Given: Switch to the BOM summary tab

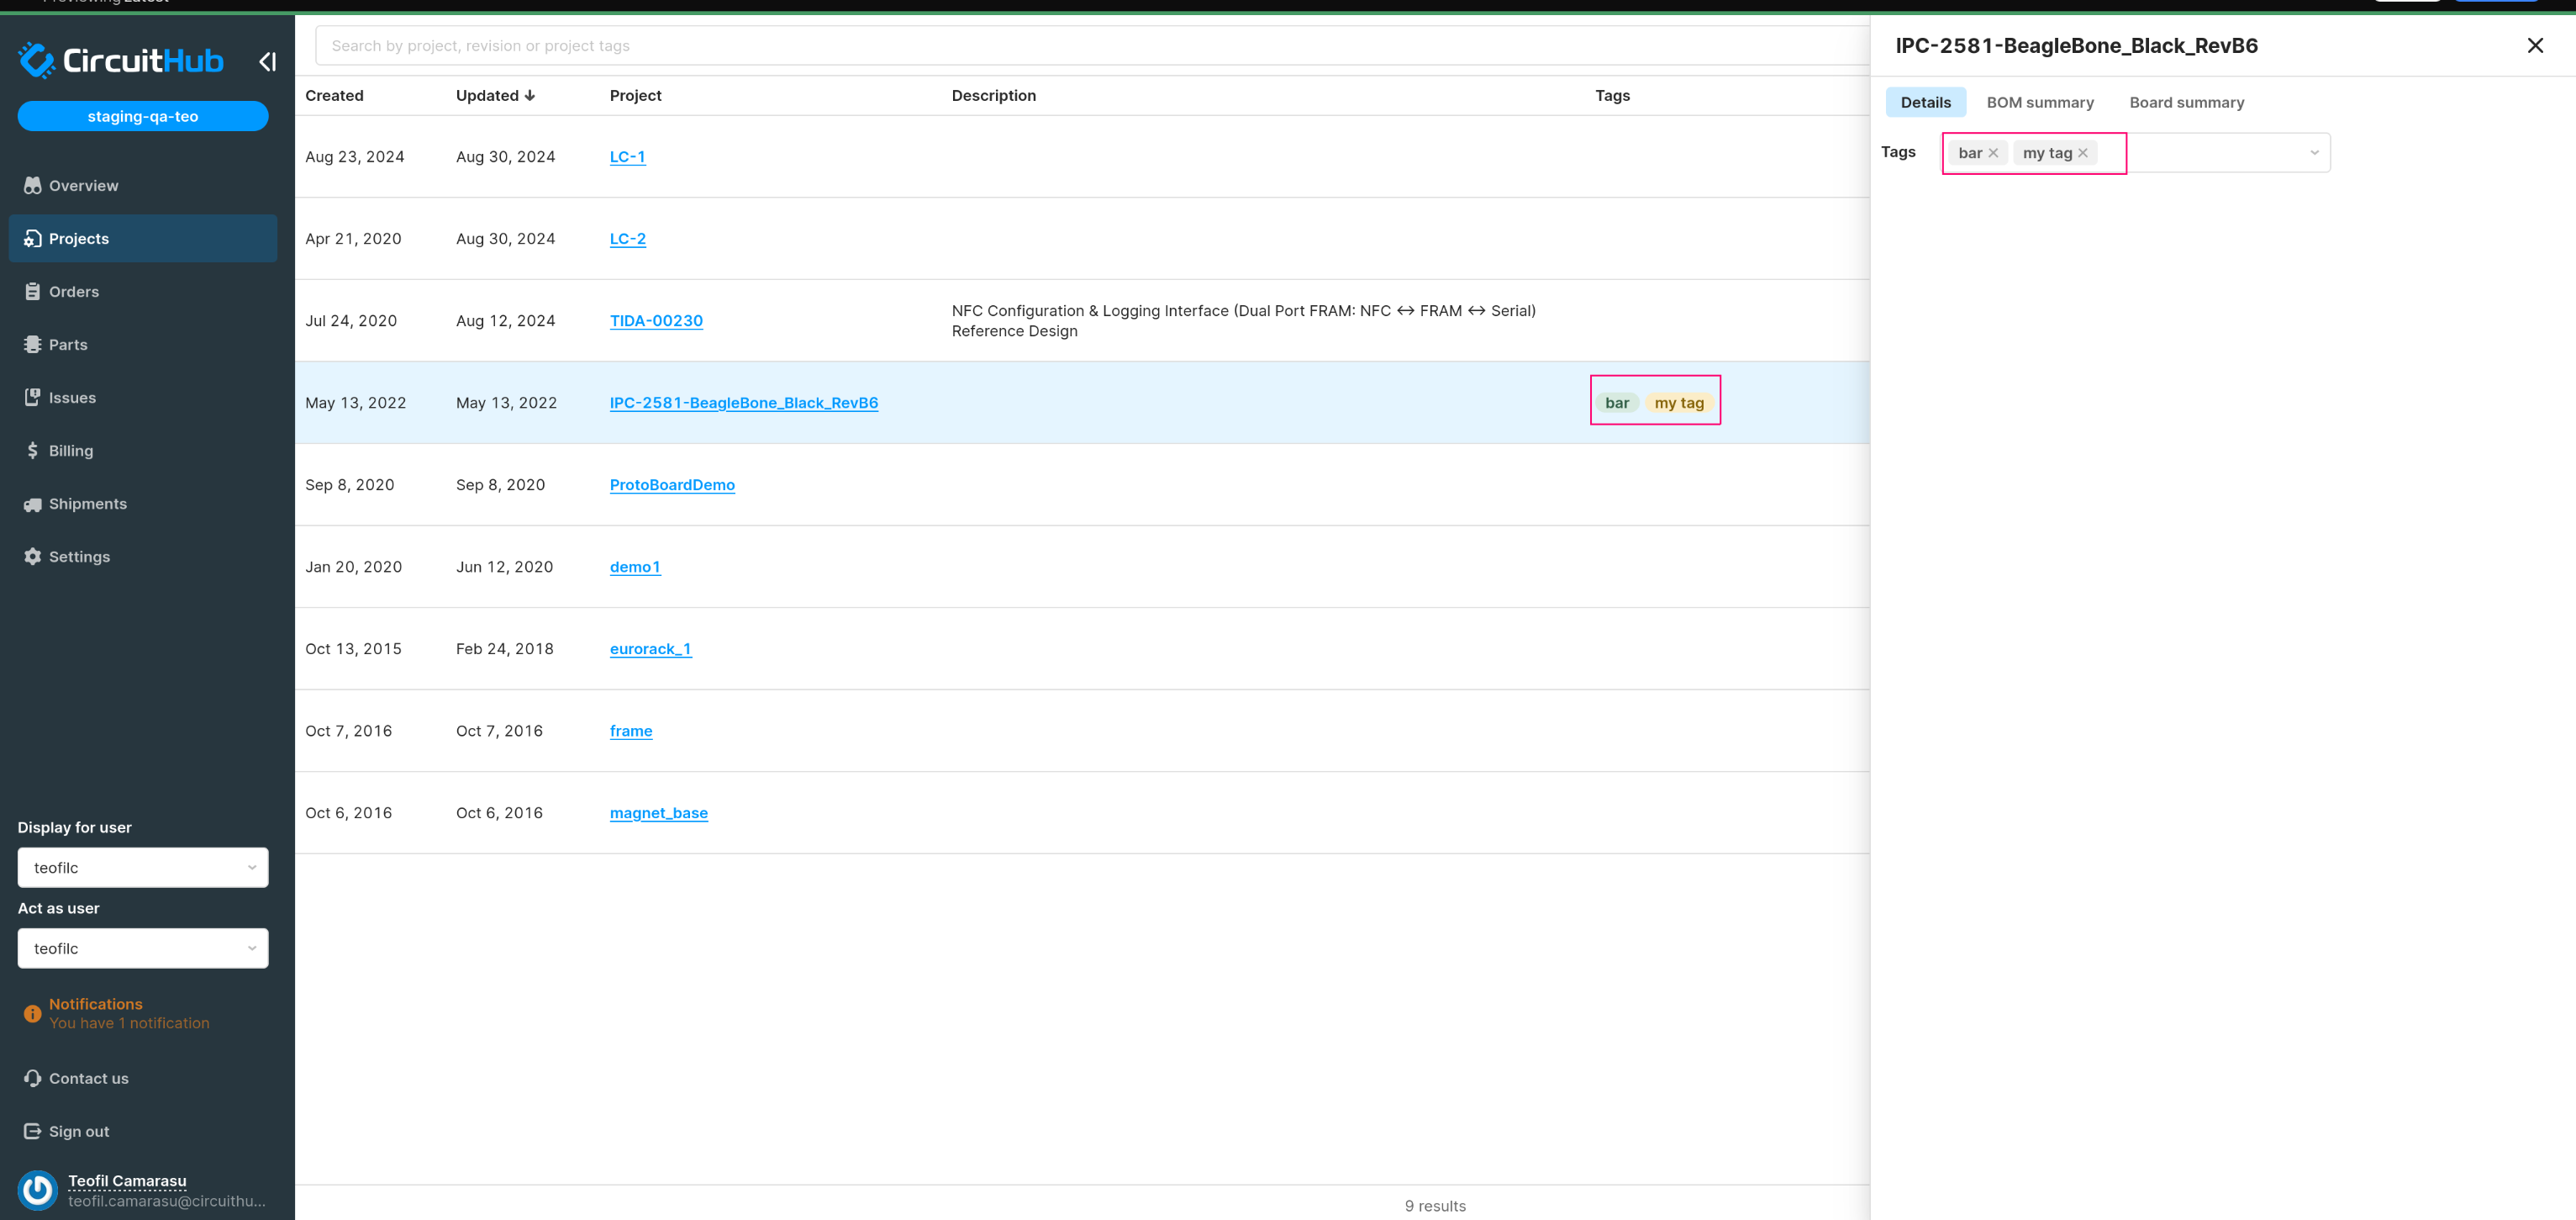Looking at the screenshot, I should [x=2040, y=102].
